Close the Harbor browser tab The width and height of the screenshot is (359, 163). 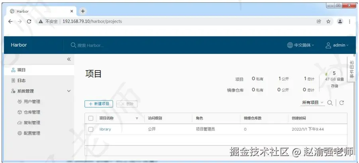[x=72, y=11]
